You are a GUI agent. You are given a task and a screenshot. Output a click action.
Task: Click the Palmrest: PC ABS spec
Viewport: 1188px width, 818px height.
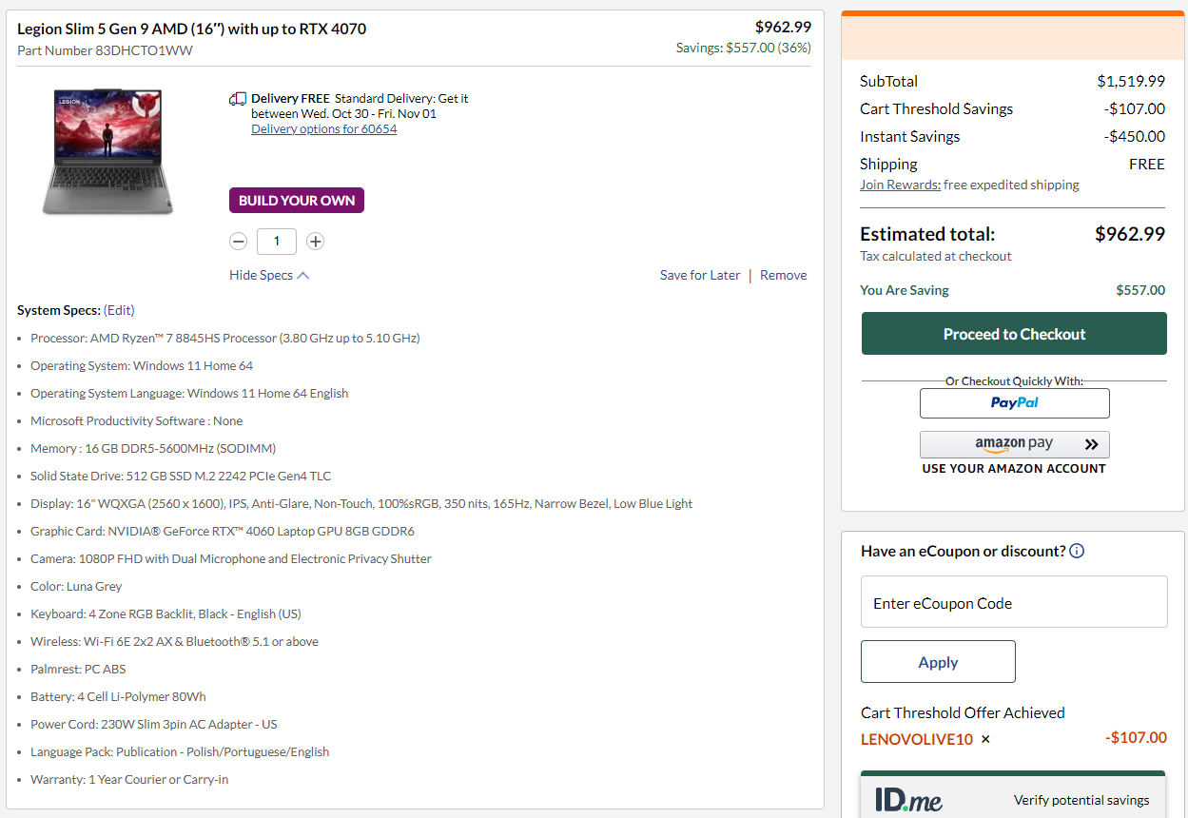click(x=78, y=669)
